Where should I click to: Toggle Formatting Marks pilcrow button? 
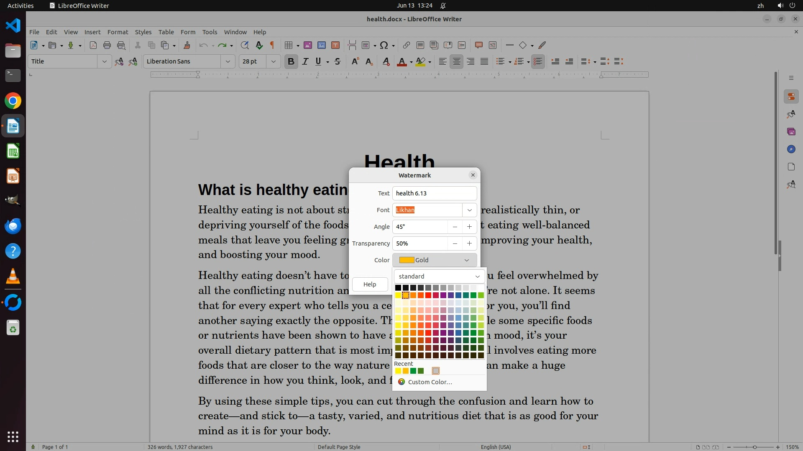(x=272, y=46)
